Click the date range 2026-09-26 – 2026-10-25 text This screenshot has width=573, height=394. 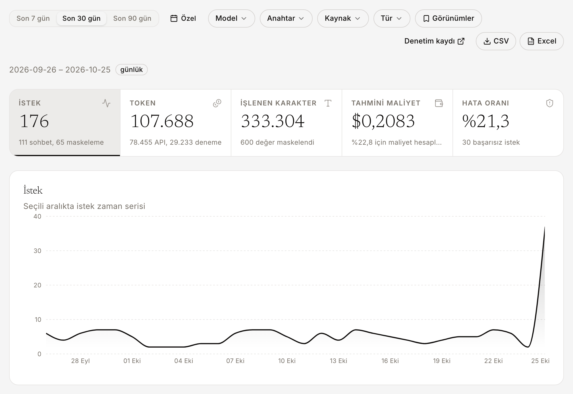point(60,70)
